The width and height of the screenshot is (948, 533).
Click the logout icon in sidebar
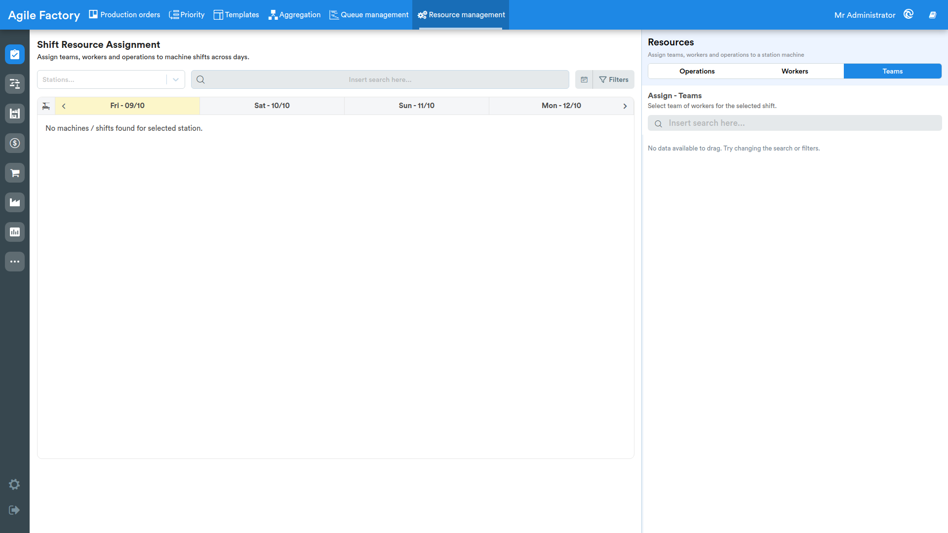(x=14, y=510)
